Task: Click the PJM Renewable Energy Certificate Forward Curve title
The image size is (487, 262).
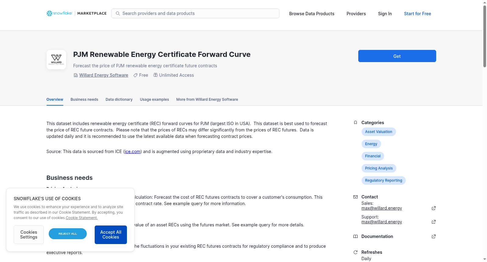Action: tap(162, 54)
